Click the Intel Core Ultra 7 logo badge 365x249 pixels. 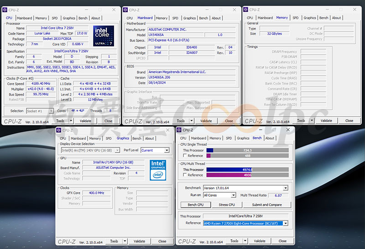104,36
